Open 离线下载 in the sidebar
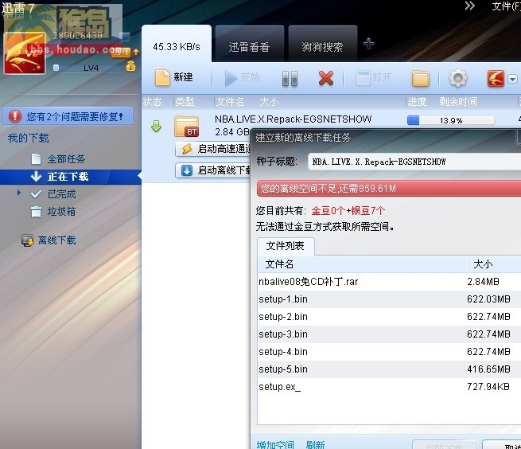 (x=49, y=240)
